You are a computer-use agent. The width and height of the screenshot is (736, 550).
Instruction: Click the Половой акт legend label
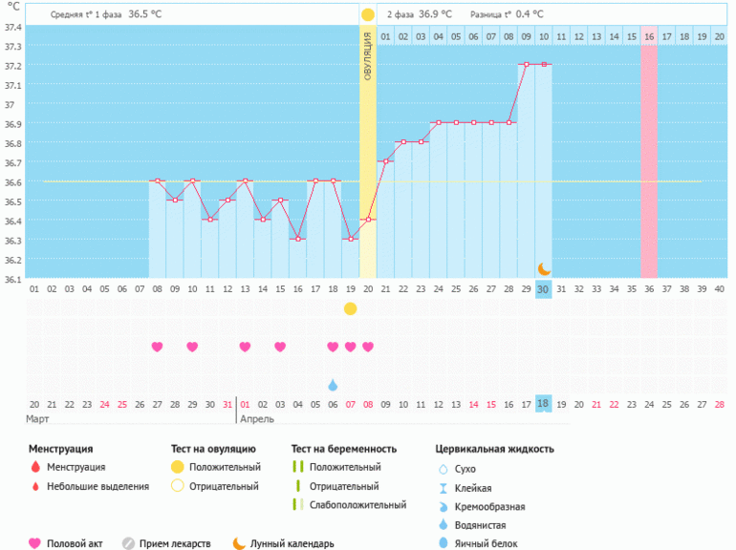78,543
